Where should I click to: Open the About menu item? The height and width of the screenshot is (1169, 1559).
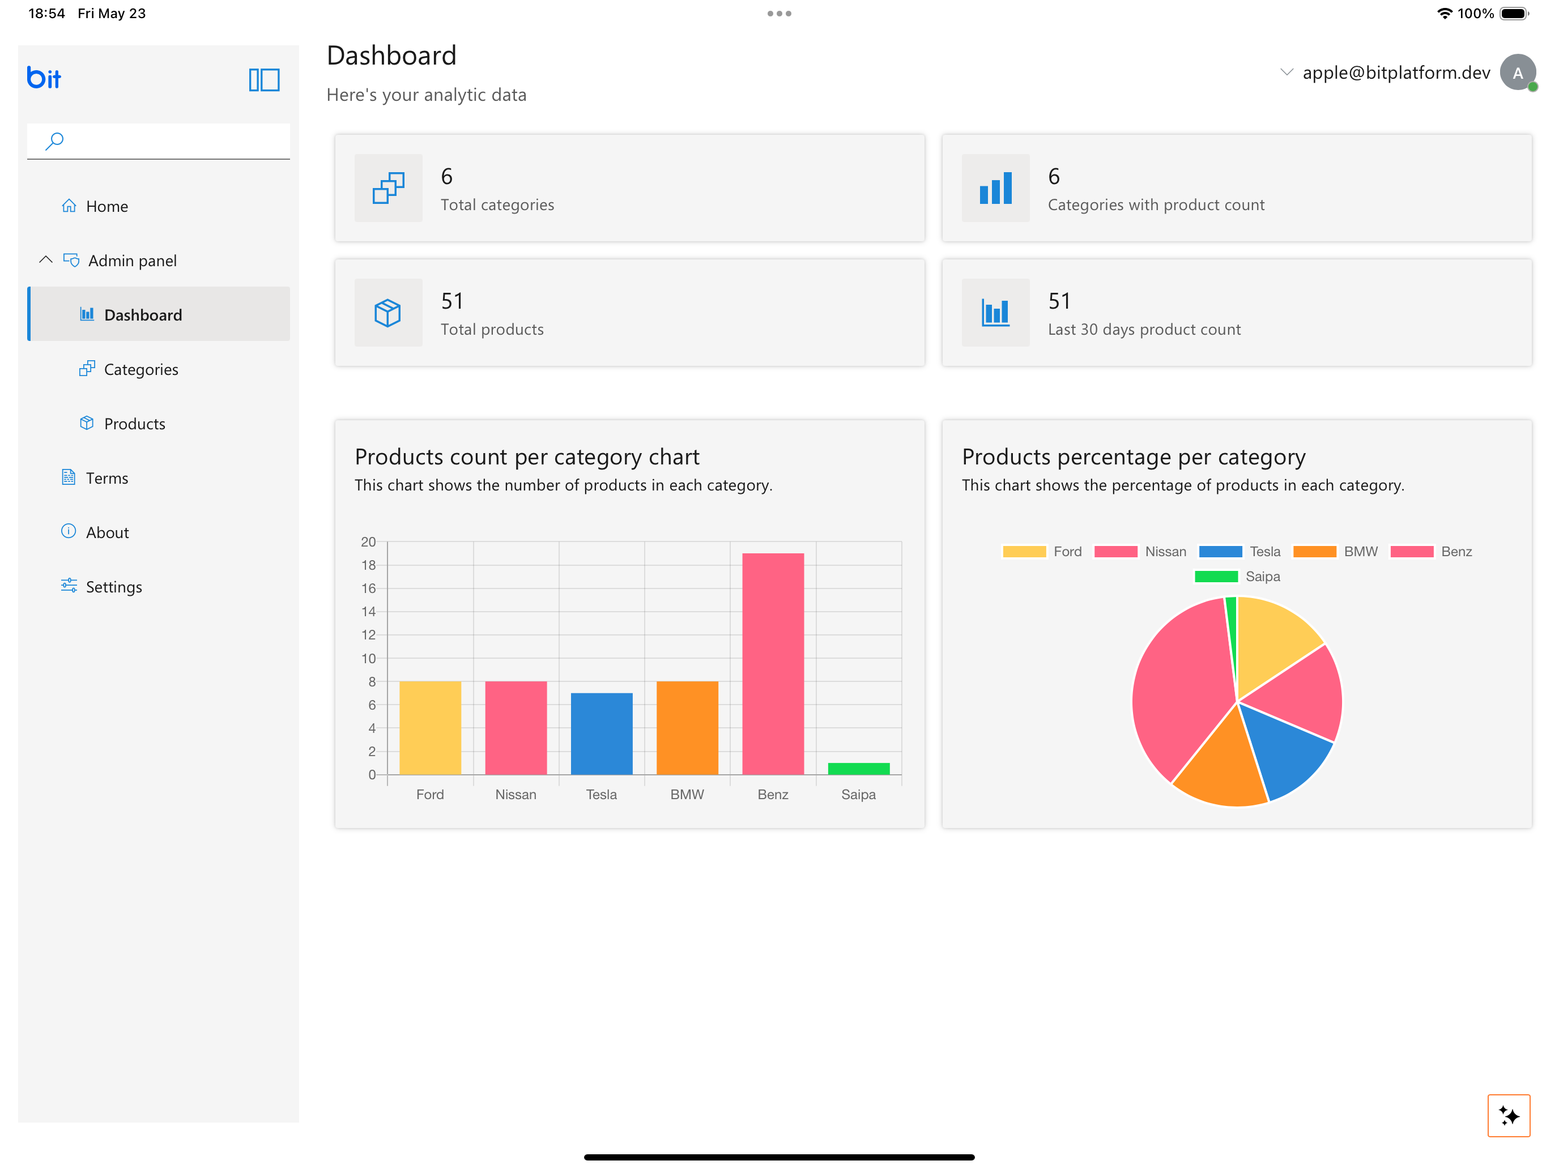coord(159,532)
